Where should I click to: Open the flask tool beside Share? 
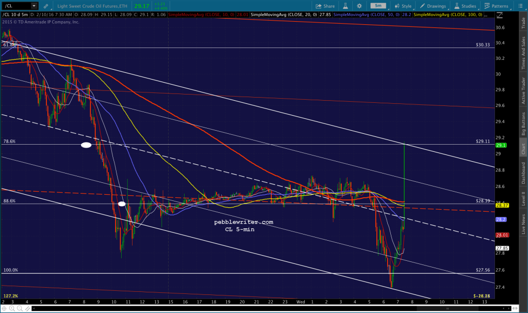click(x=345, y=6)
